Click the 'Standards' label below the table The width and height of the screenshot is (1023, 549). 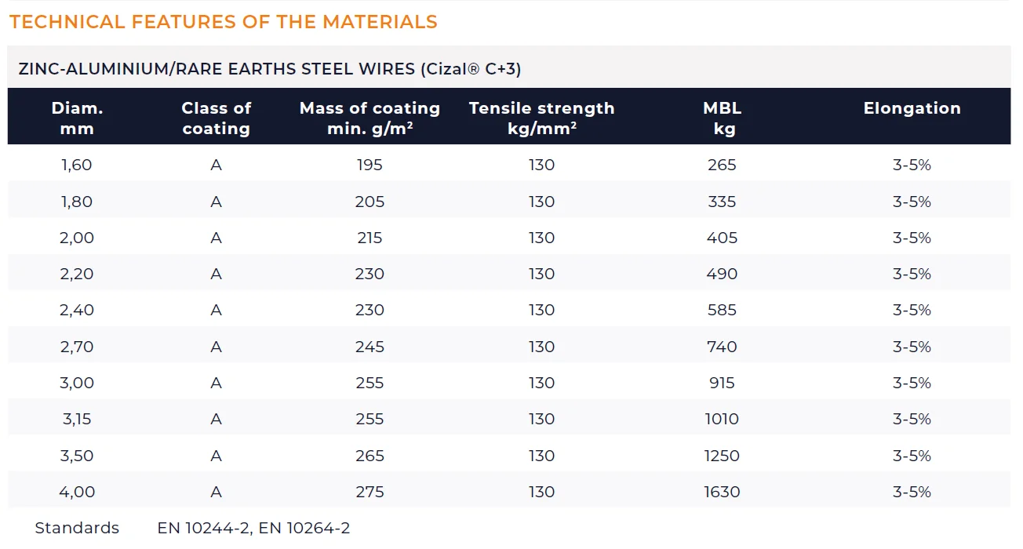77,528
